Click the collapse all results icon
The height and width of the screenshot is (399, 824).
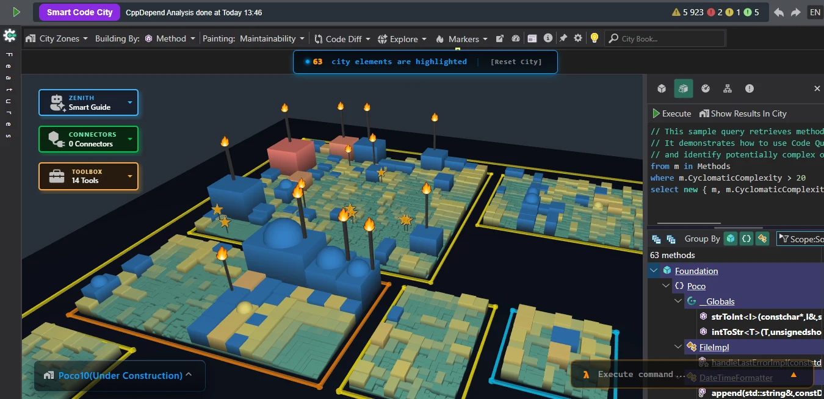[x=657, y=239]
